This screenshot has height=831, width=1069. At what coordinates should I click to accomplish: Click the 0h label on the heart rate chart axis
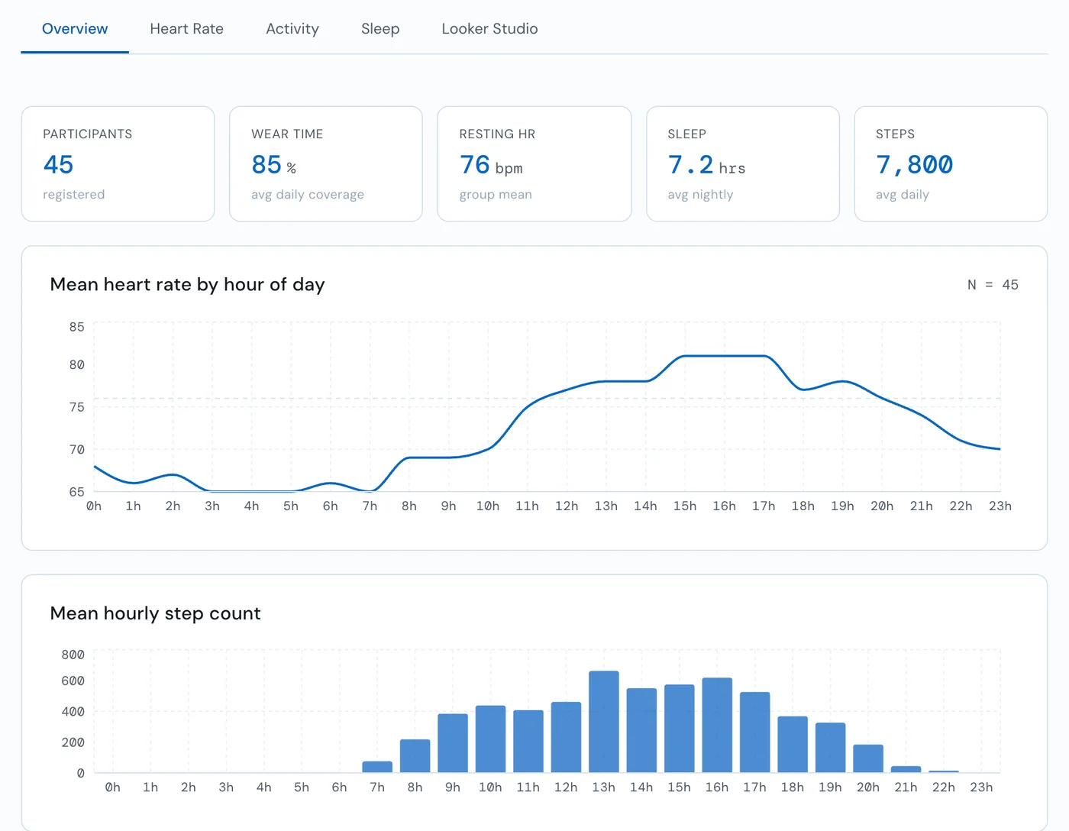94,506
